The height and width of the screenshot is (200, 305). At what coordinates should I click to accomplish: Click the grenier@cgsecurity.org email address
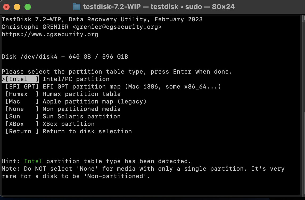pos(117,27)
